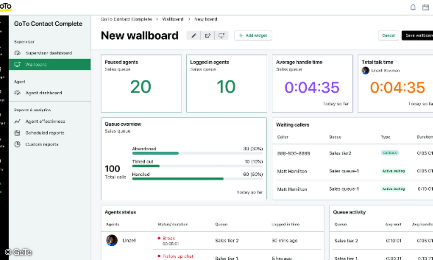Select Wallboard in the sidebar
433x260 pixels.
(50, 65)
